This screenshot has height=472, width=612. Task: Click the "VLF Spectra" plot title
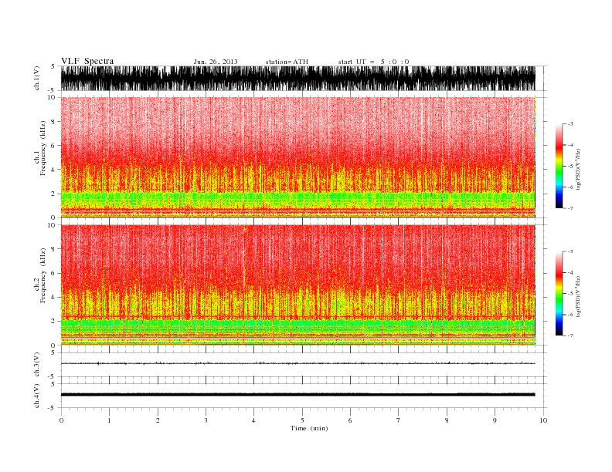87,61
